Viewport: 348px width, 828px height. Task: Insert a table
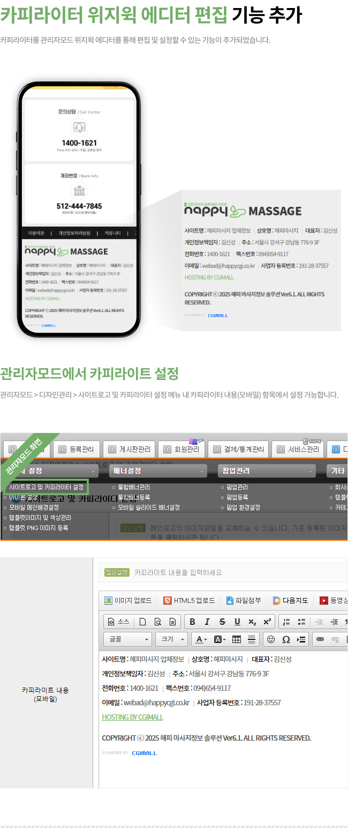[236, 639]
